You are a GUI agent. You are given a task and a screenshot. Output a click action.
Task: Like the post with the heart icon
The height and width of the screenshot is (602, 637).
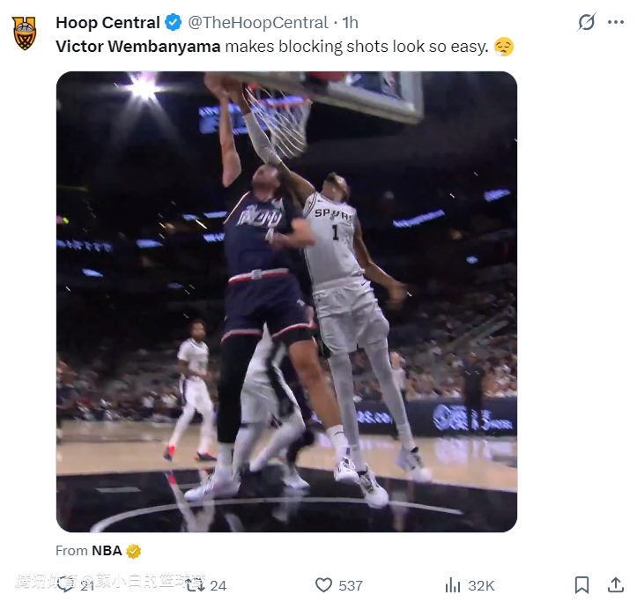coord(323,585)
